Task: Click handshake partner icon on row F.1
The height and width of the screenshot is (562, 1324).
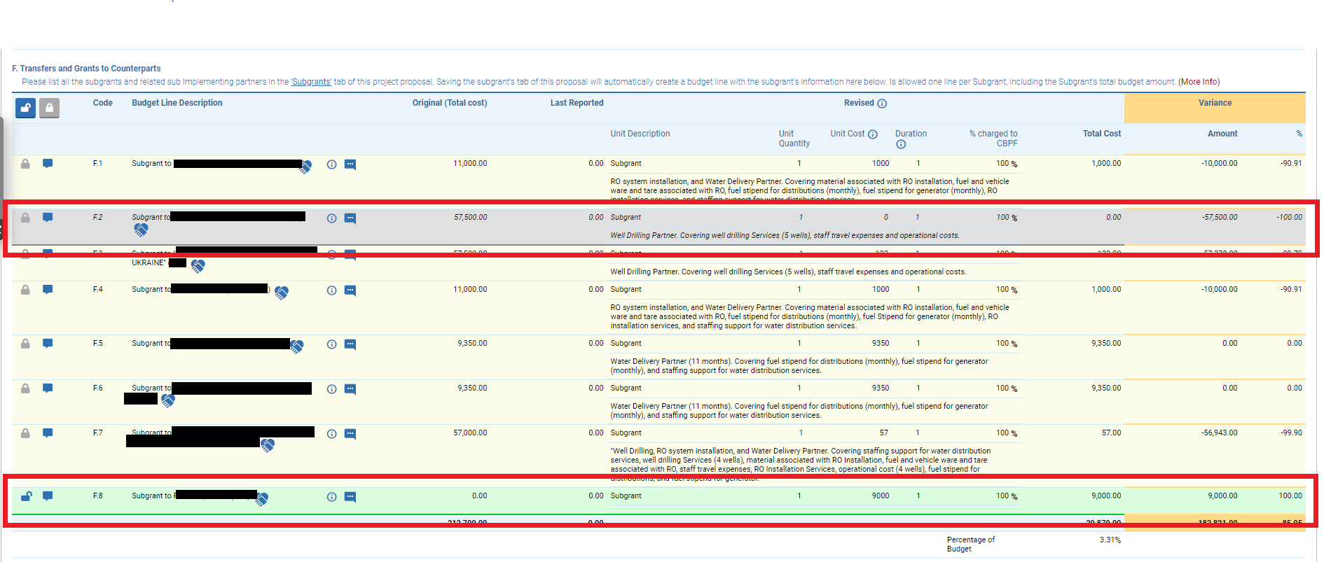Action: 306,167
